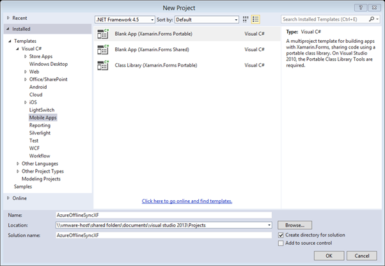Image resolution: width=385 pixels, height=266 pixels.
Task: Select Class Library (Xamarin.Forms Portable) row text
Action: click(x=156, y=65)
